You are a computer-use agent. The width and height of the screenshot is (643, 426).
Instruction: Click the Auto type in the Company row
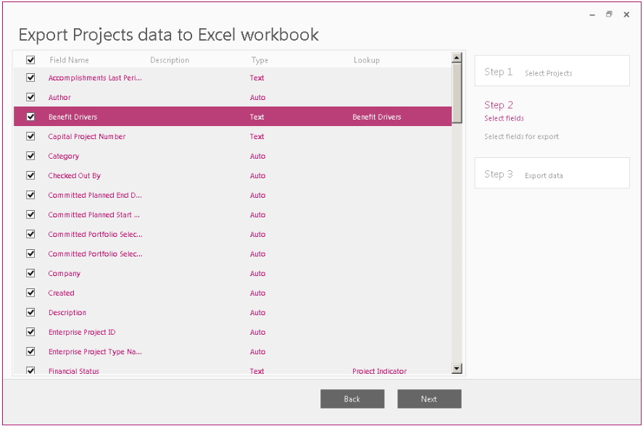click(257, 273)
